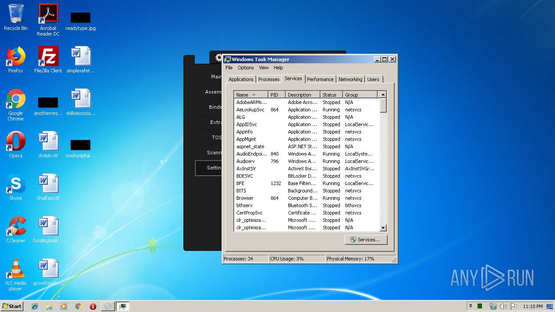The width and height of the screenshot is (555, 312).
Task: Select the FileZilla Client desktop icon
Action: [x=48, y=59]
